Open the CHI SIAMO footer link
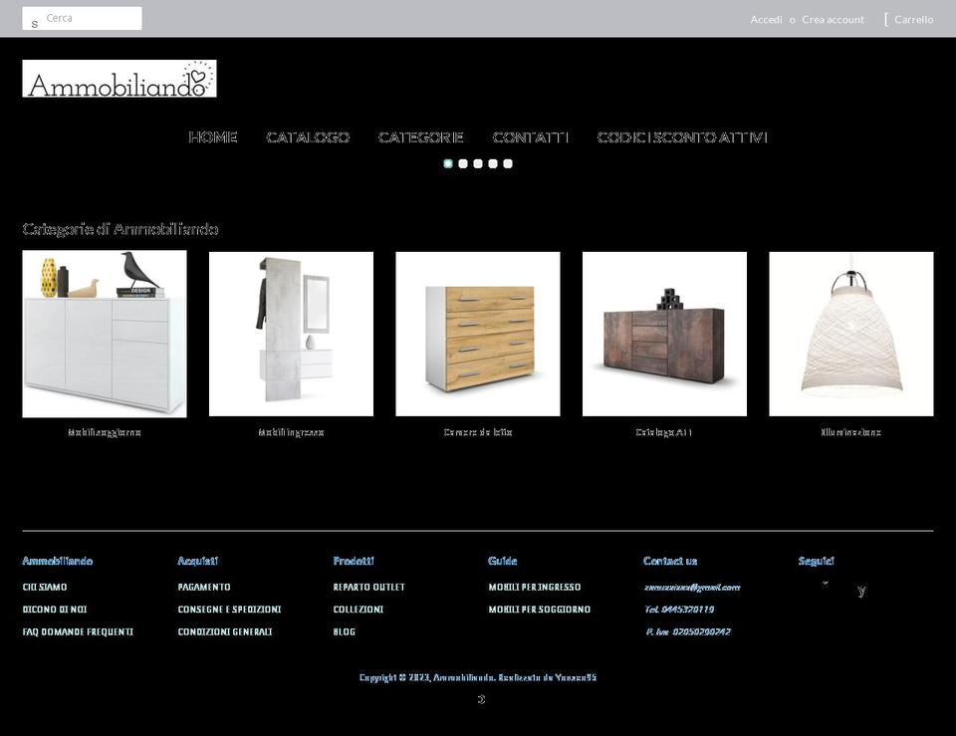The width and height of the screenshot is (956, 736). point(45,588)
